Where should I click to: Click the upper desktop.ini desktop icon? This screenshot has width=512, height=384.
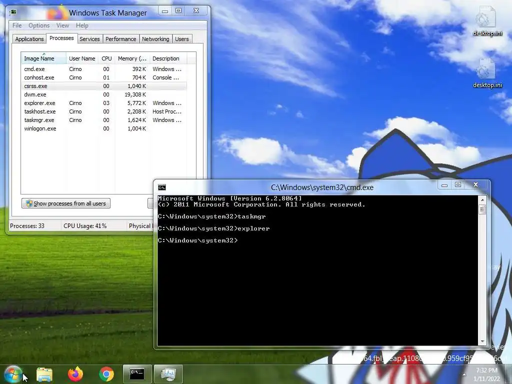click(487, 21)
